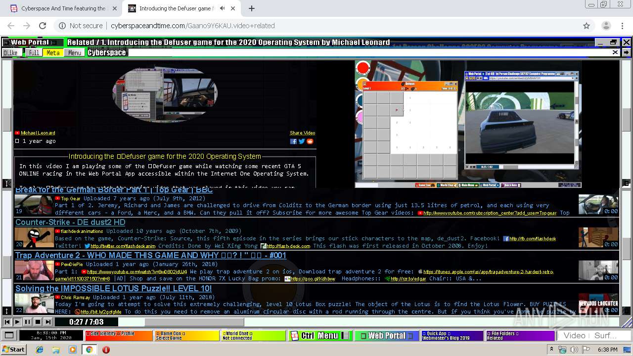The height and width of the screenshot is (356, 633).
Task: Open the Web Portal title menu
Action: point(33,43)
